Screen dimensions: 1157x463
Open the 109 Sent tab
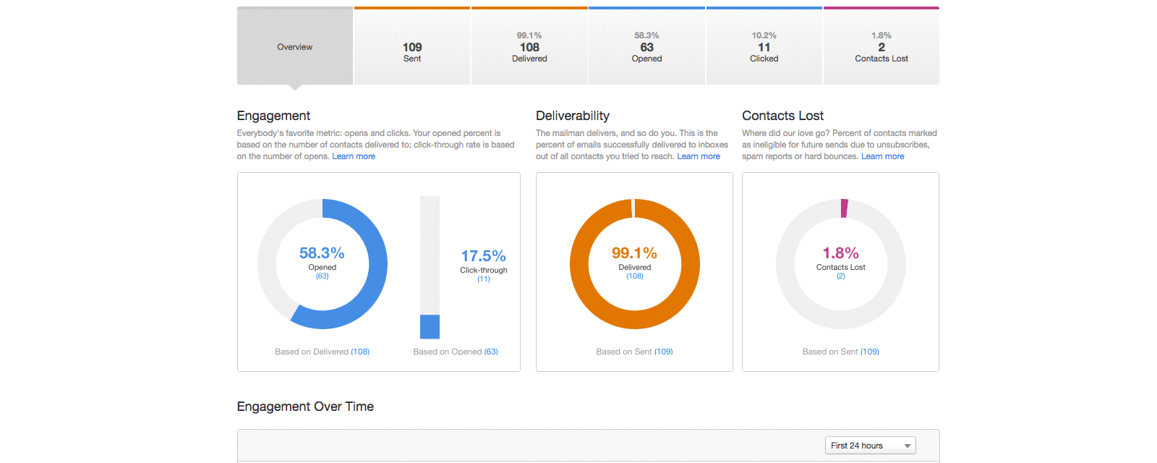(412, 46)
